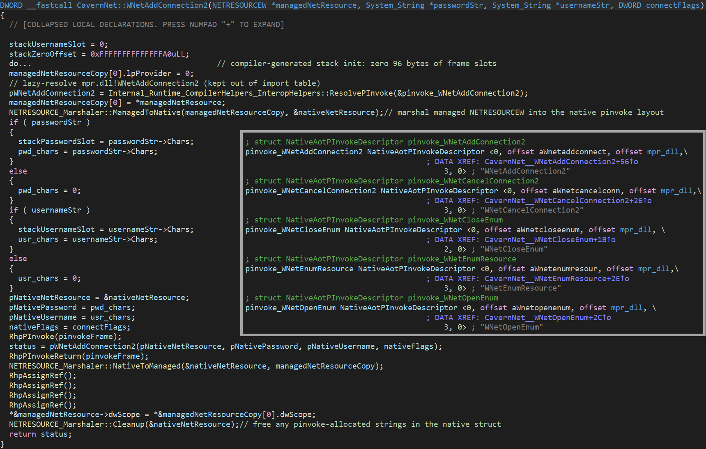Expand the collapsed local declarations line
706x449 pixels.
click(x=147, y=25)
